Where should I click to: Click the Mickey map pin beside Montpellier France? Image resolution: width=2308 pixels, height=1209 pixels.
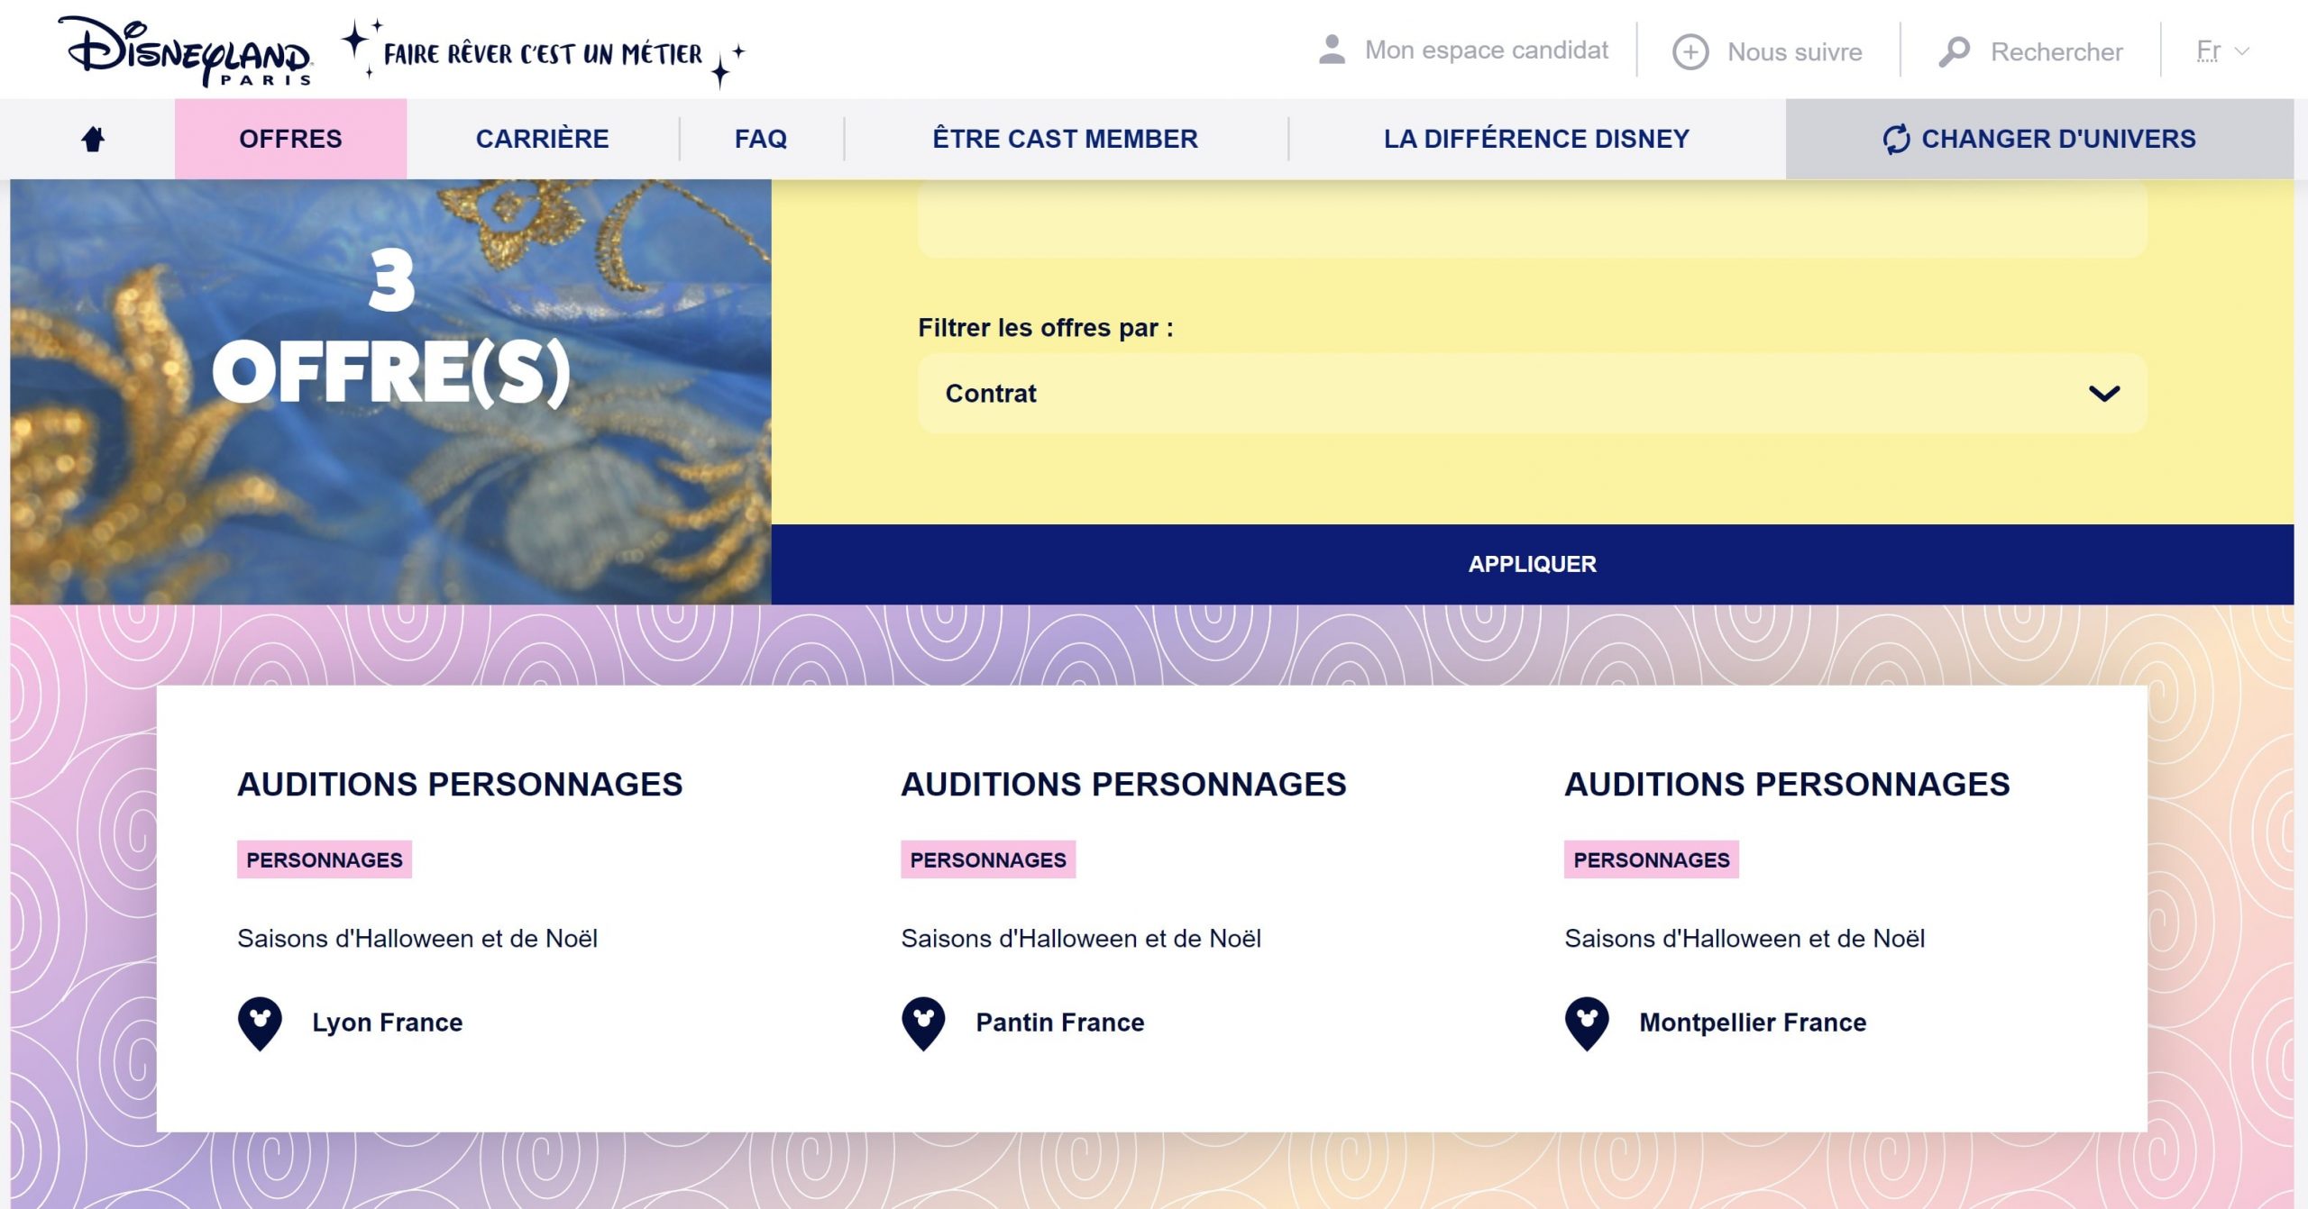(x=1587, y=1023)
